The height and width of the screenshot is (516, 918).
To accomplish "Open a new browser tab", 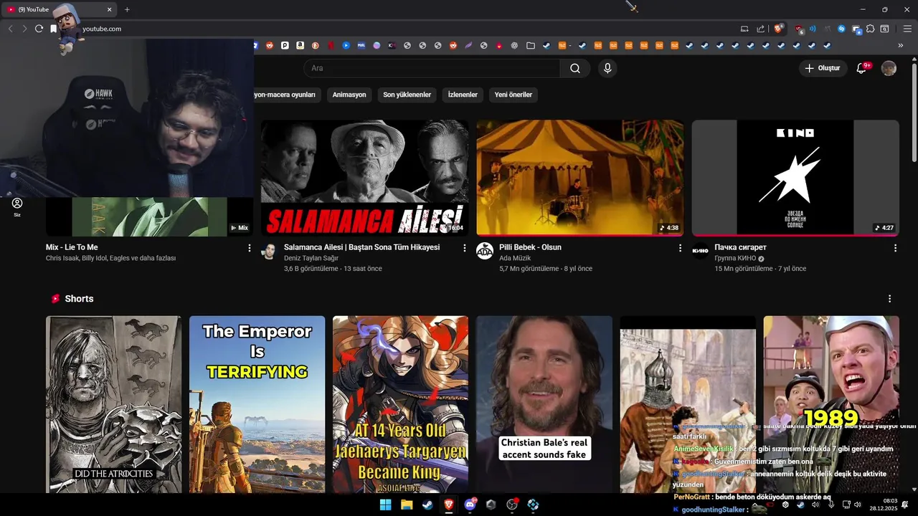I will (127, 9).
